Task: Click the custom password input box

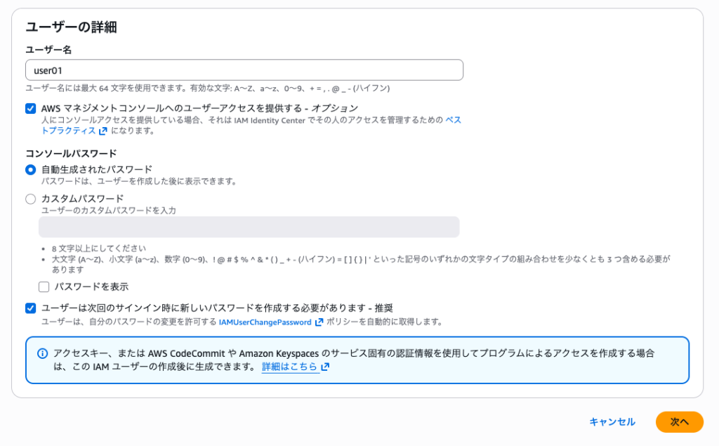Action: coord(249,227)
